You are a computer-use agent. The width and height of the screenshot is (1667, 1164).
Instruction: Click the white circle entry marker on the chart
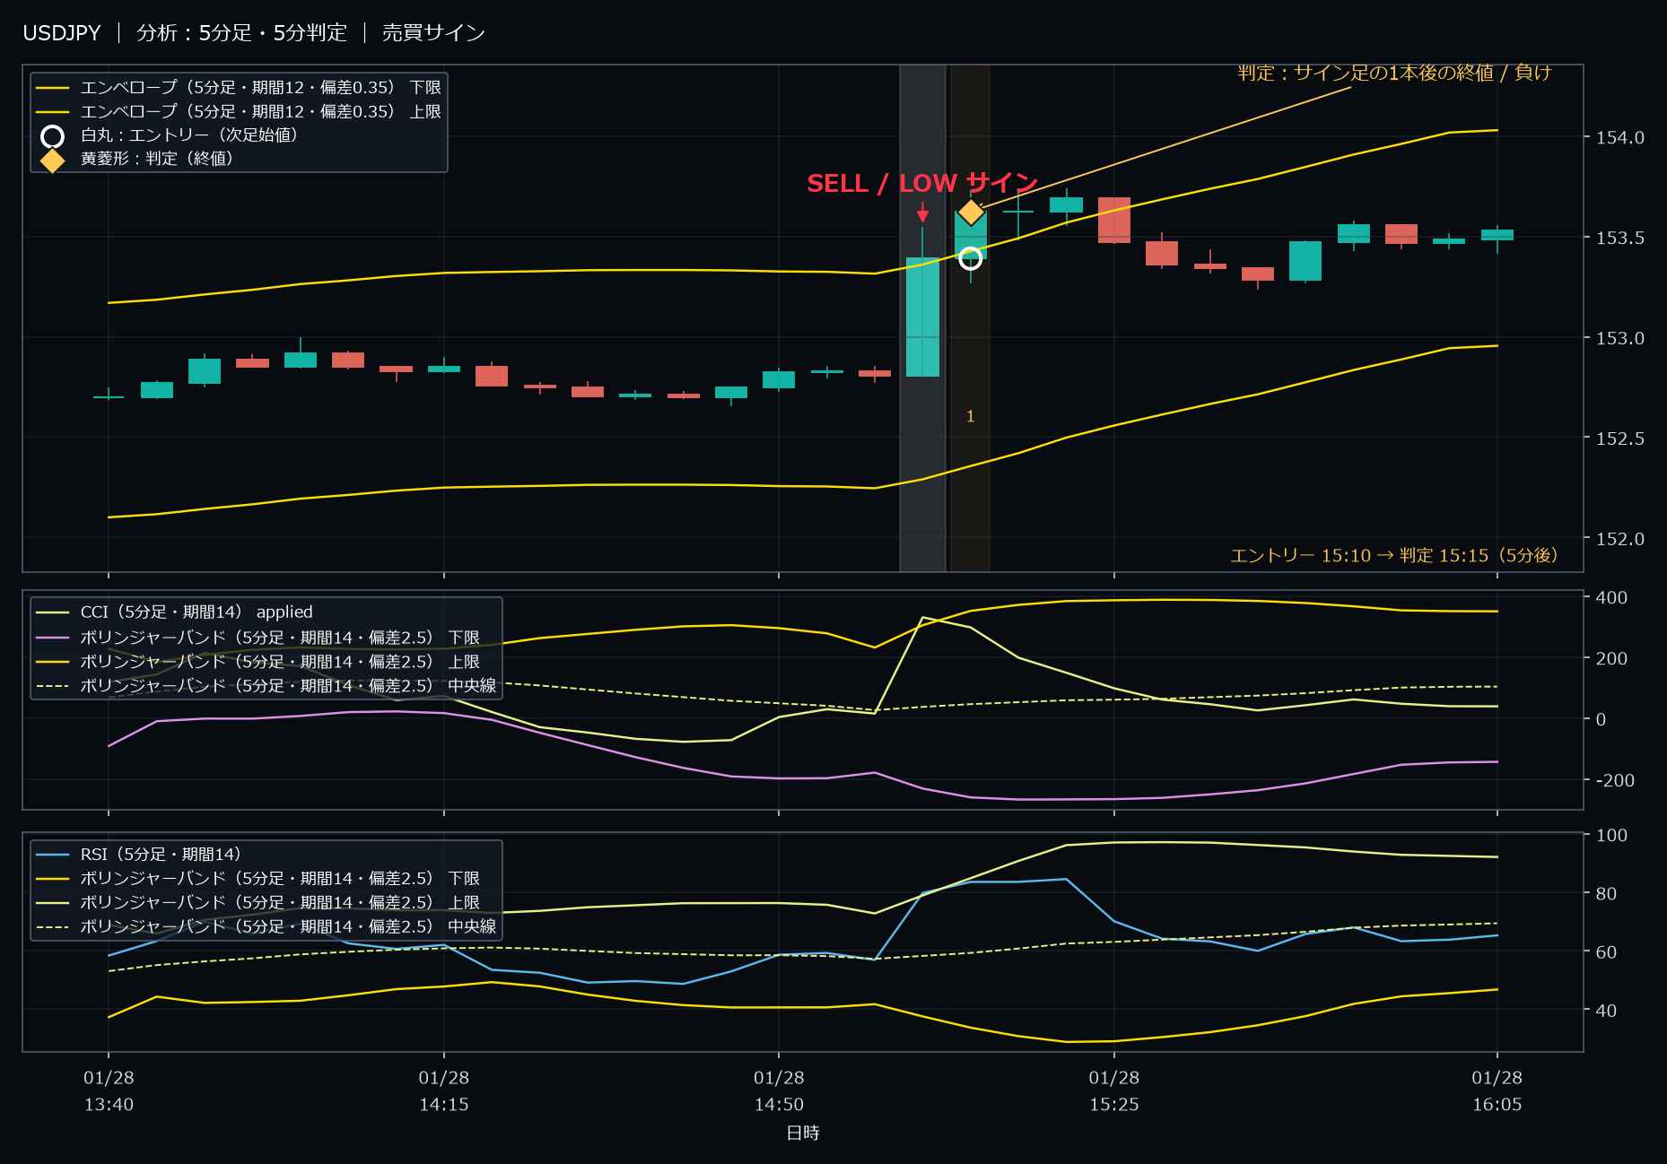click(x=970, y=259)
